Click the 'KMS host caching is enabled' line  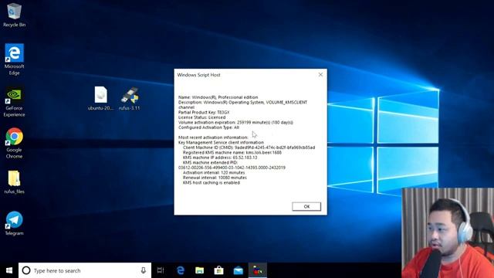pyautogui.click(x=211, y=182)
